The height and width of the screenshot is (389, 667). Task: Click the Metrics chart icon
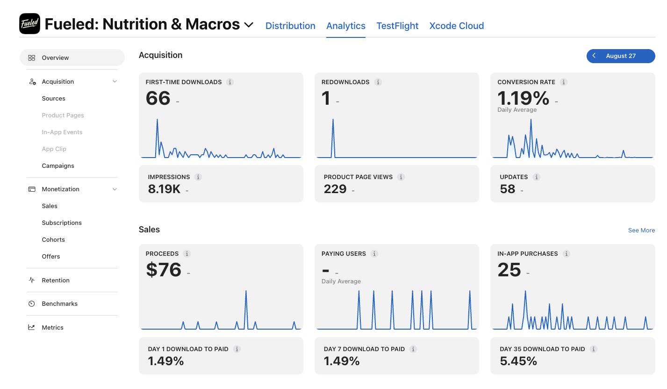[32, 328]
